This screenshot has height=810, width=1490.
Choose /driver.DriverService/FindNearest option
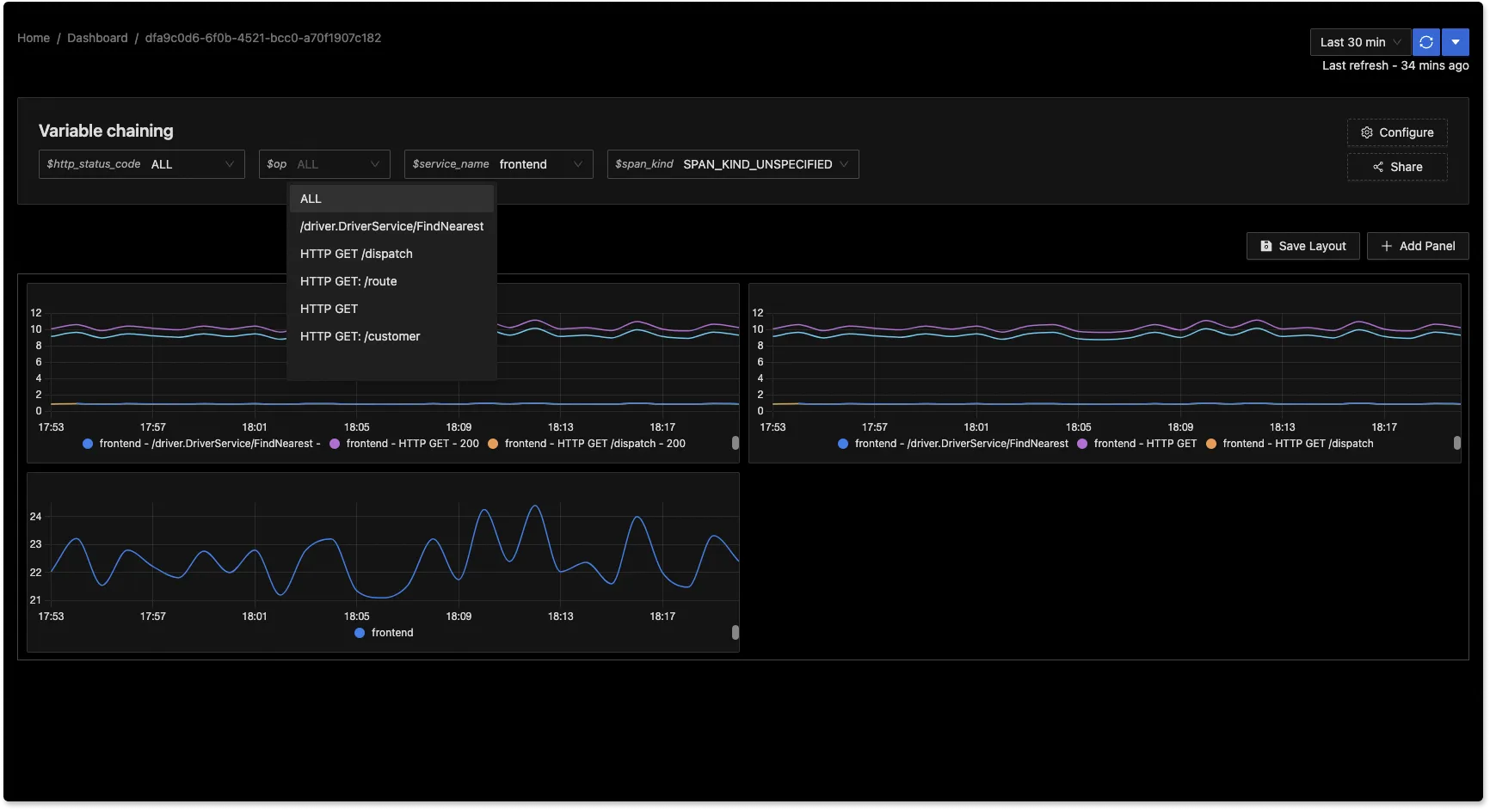click(391, 226)
